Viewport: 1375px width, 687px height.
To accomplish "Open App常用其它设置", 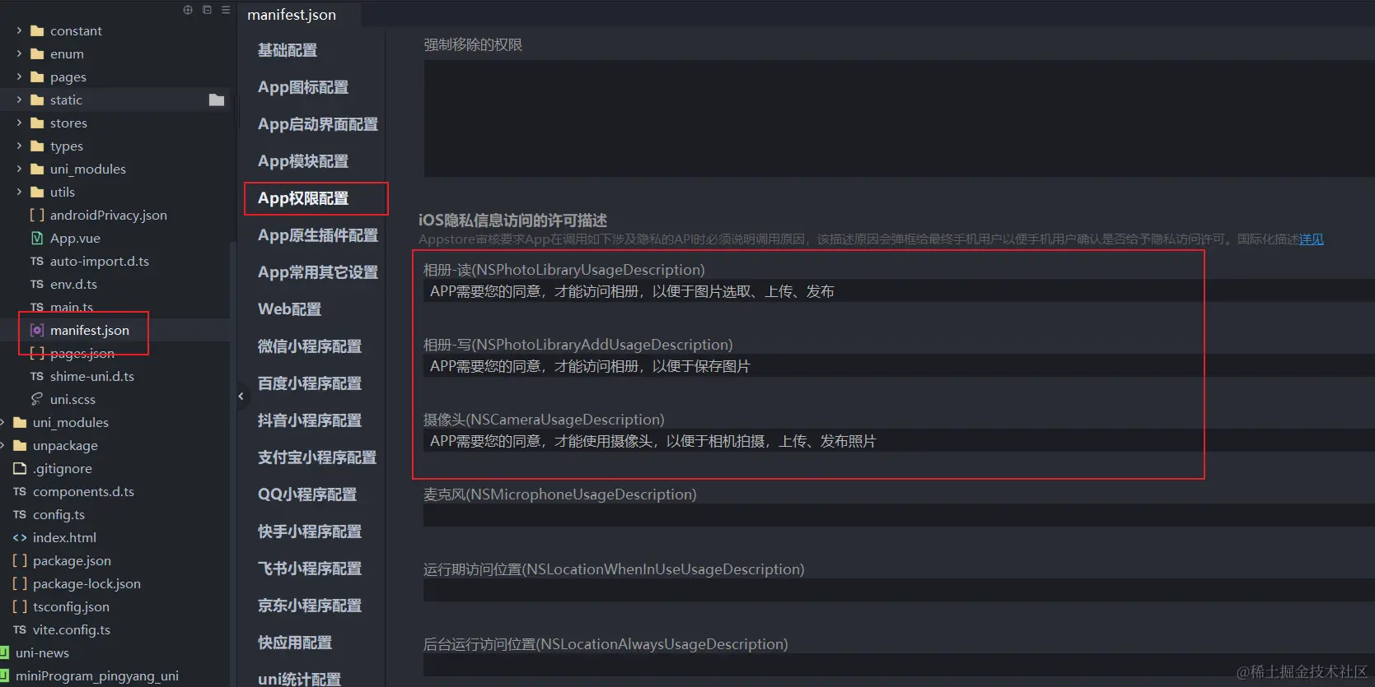I will click(x=318, y=272).
